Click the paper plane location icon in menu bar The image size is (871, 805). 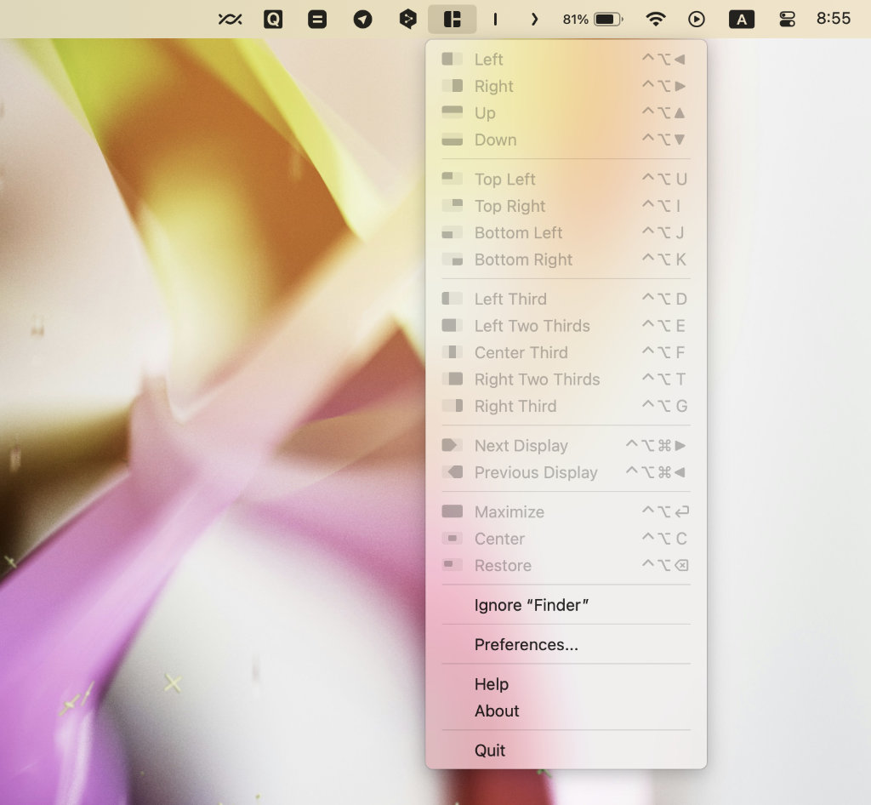coord(363,19)
